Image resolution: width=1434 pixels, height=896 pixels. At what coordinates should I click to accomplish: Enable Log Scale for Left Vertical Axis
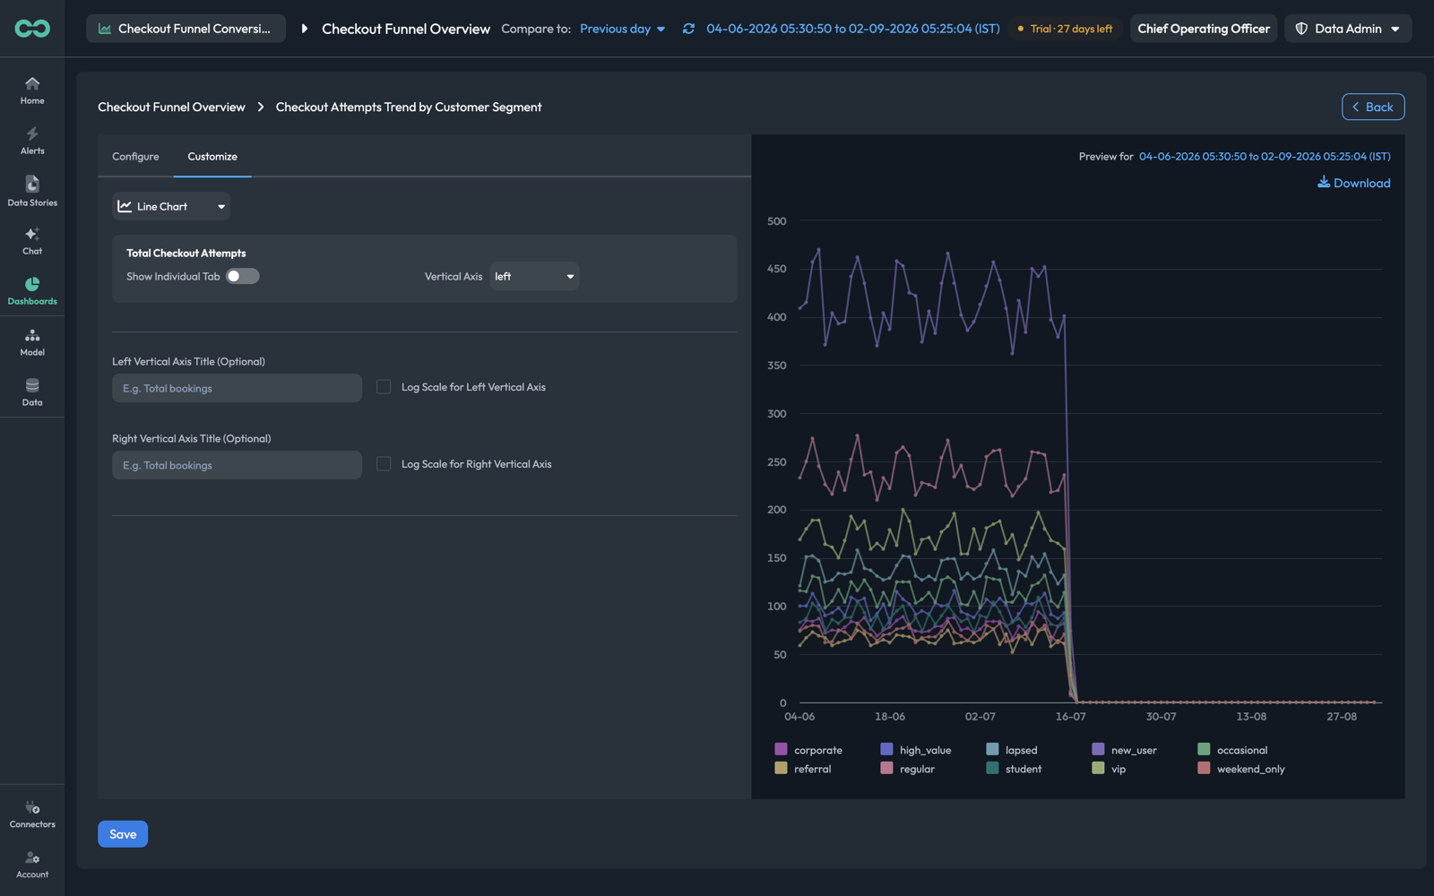(x=384, y=387)
